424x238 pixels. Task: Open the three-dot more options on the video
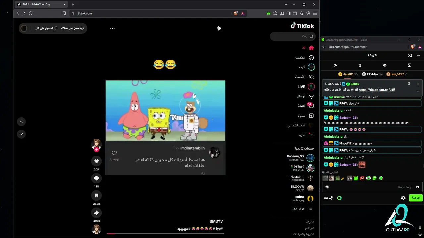(112, 28)
